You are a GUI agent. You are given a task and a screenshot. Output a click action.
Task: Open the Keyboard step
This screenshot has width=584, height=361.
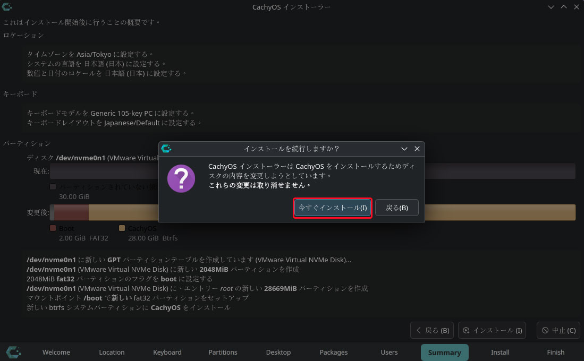point(167,353)
